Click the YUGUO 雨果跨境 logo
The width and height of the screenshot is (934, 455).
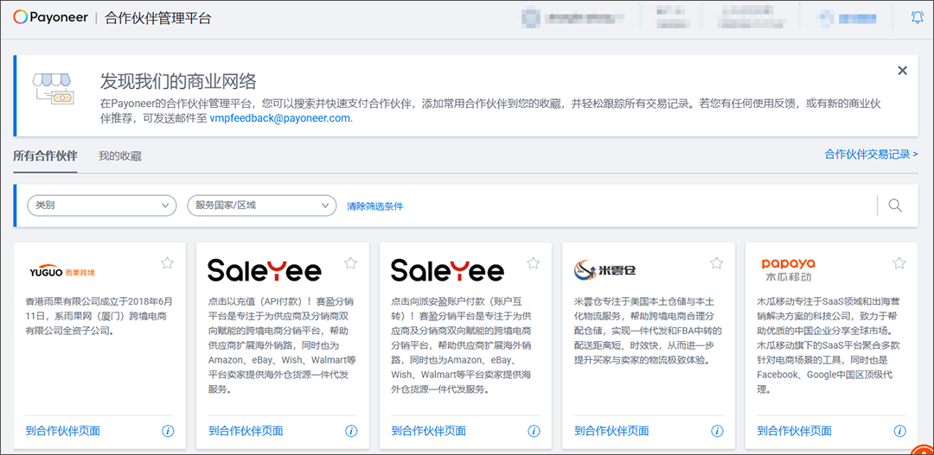click(62, 272)
